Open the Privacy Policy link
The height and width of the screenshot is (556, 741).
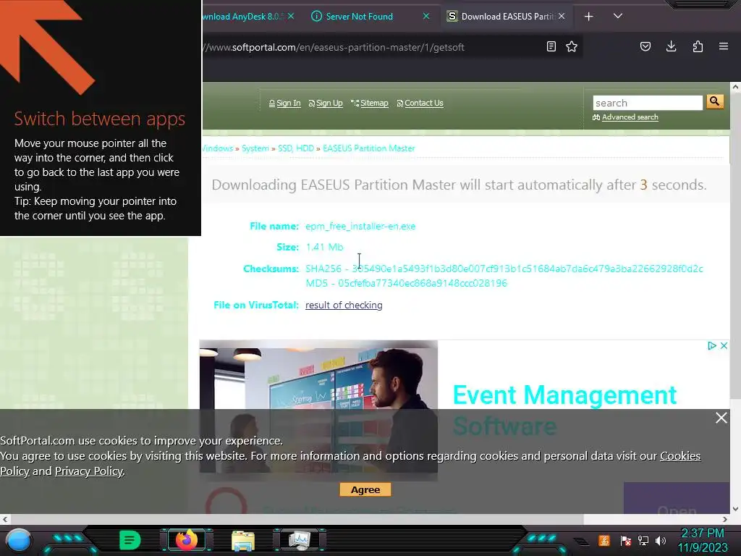(89, 471)
